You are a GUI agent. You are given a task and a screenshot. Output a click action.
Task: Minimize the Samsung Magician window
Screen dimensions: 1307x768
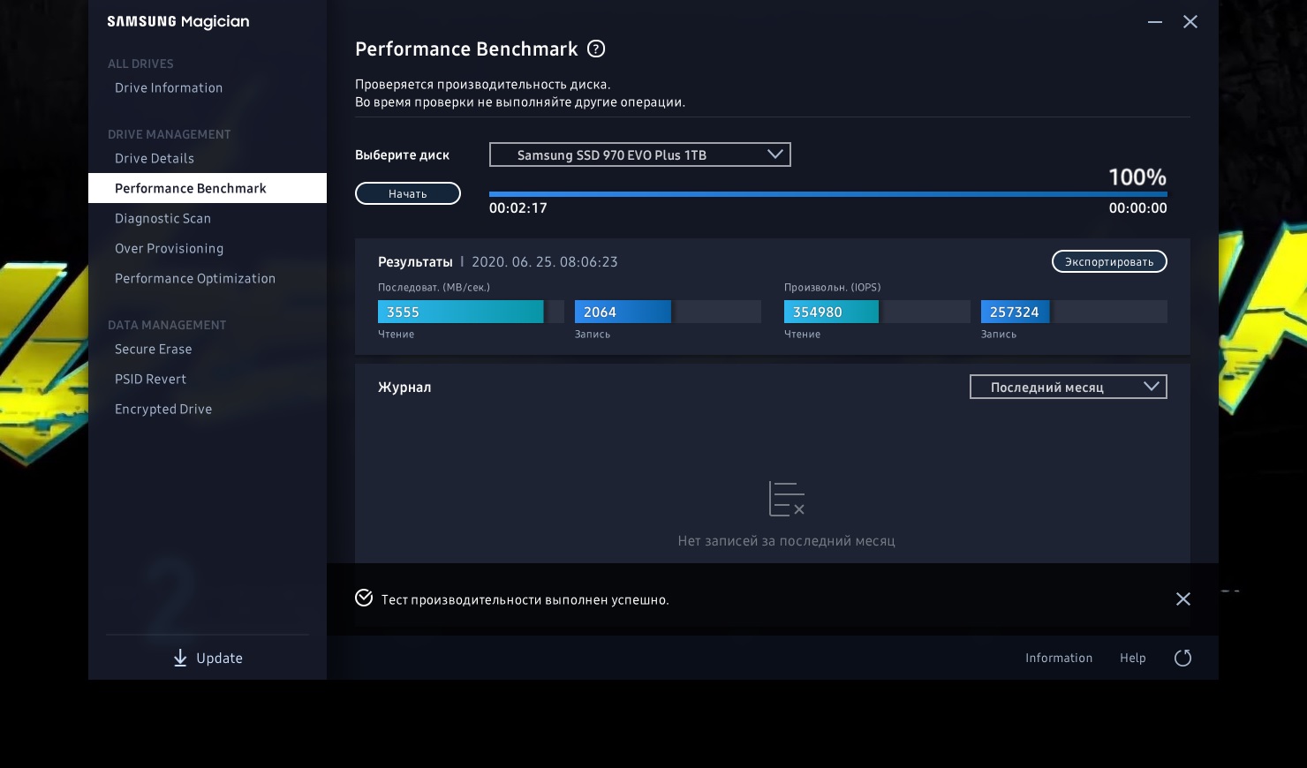(x=1155, y=22)
